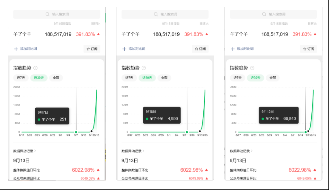Select 近7天 tab in the right panel
This screenshot has height=190, width=329.
(x=237, y=78)
